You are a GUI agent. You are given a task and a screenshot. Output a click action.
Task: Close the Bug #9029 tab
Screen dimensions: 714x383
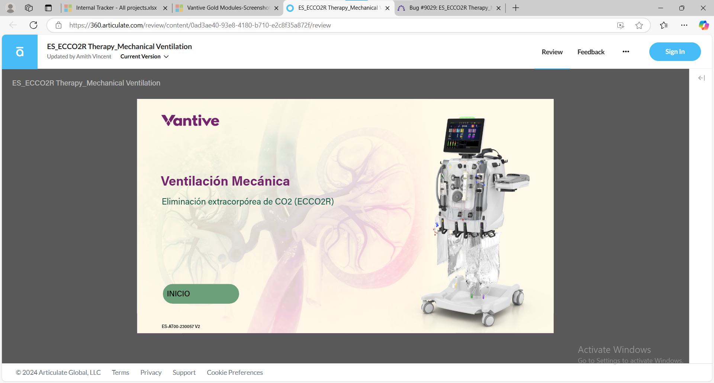[499, 8]
